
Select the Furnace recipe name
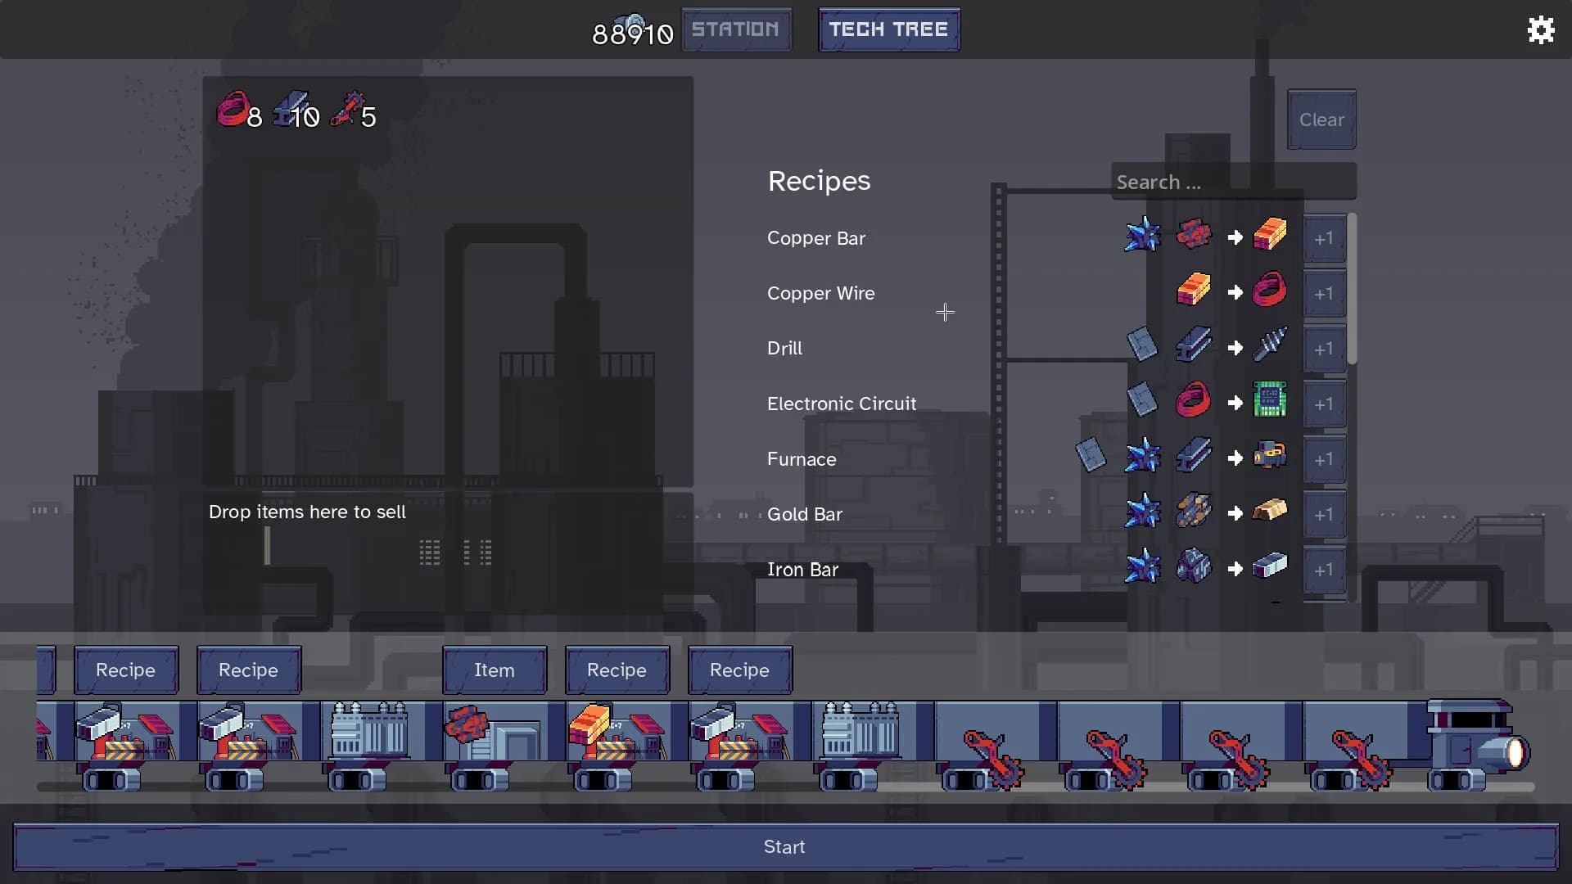click(802, 459)
